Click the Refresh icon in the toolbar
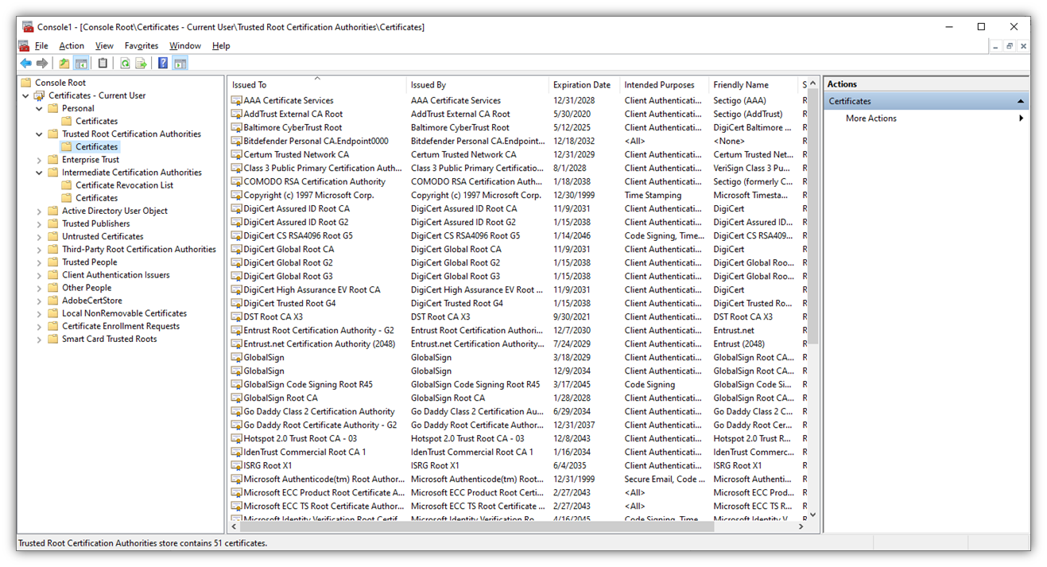The image size is (1047, 567). click(124, 63)
